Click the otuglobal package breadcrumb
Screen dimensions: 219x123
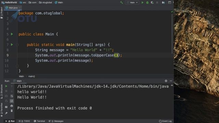click(46, 2)
